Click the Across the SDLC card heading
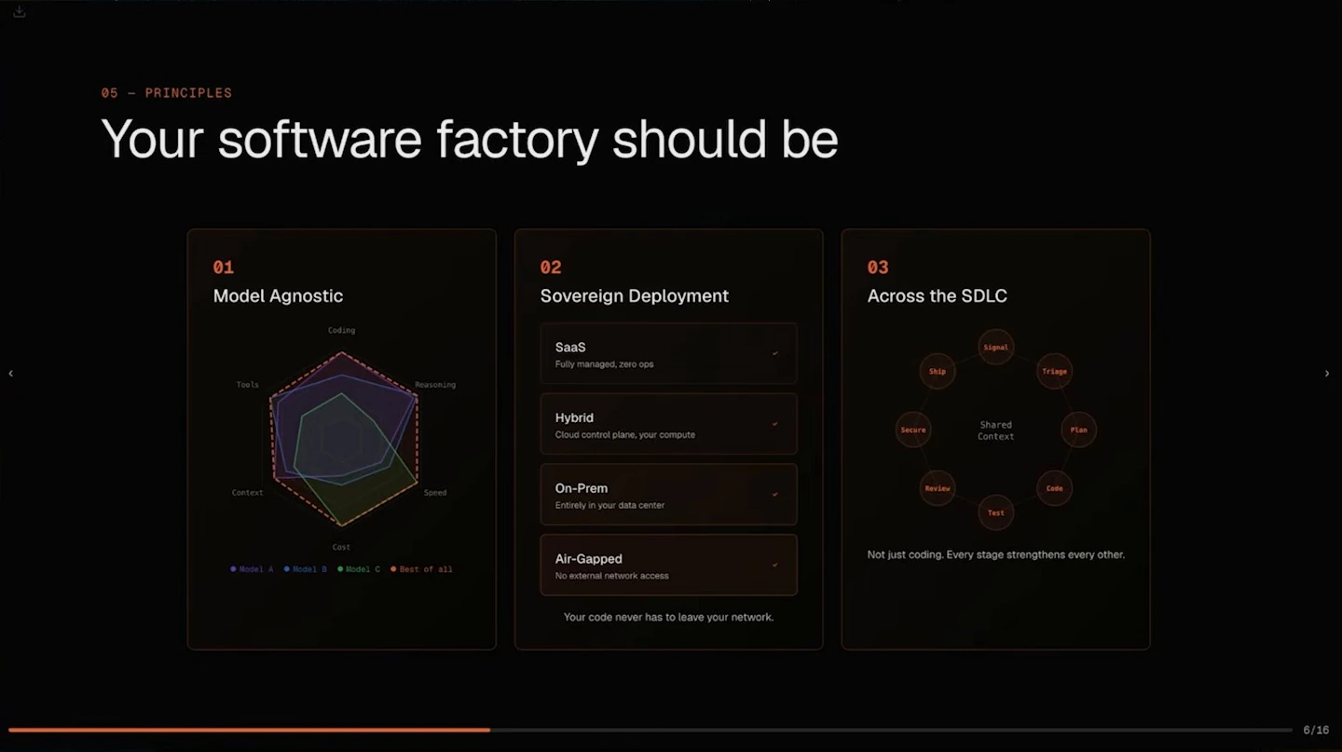 (937, 295)
